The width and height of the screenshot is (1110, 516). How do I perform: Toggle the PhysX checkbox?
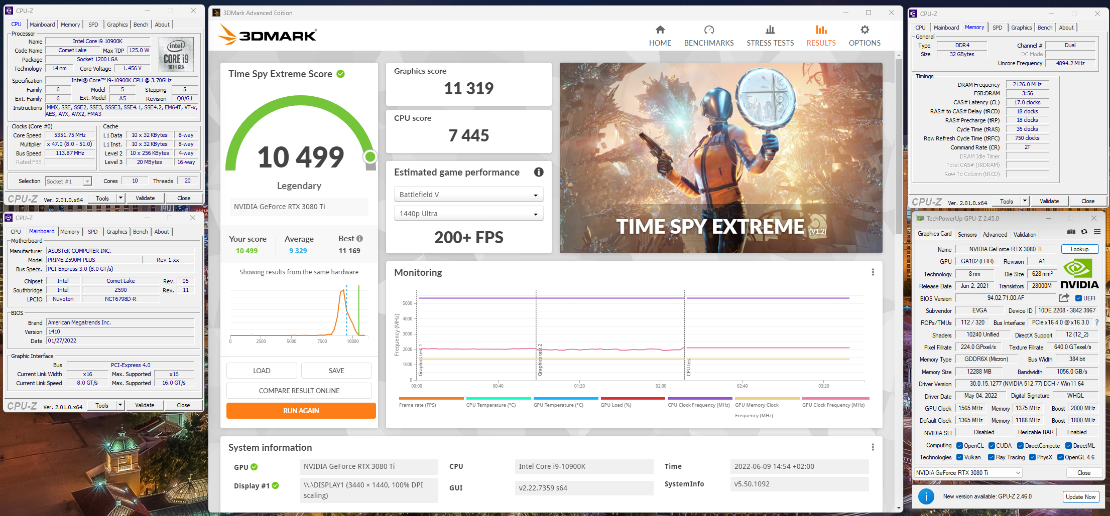click(x=1032, y=457)
